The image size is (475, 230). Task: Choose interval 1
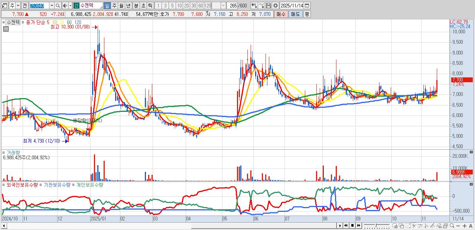(158, 6)
